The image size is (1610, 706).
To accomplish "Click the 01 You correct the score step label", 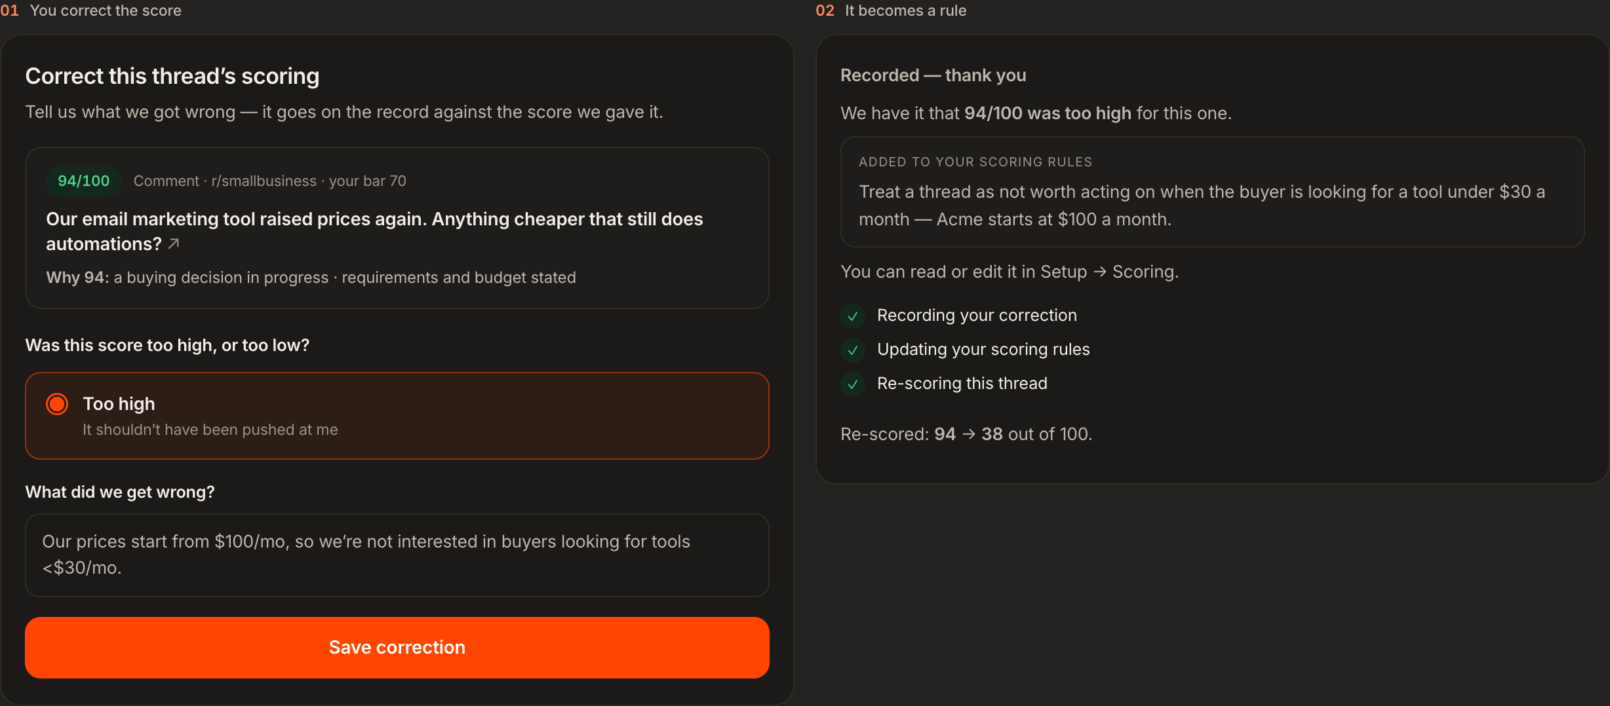I will (x=91, y=10).
